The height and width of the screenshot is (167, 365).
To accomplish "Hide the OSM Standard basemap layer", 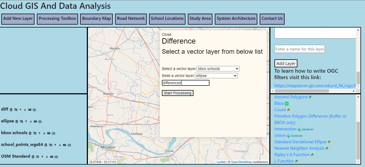I will (x=38, y=157).
